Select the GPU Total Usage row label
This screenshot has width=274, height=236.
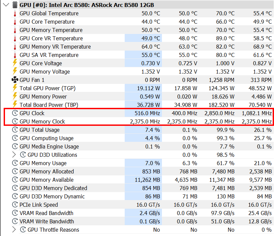pos(40,130)
